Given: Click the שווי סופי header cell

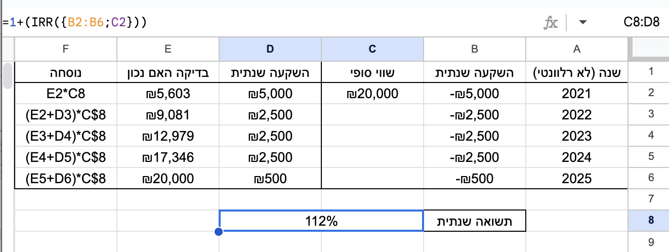Looking at the screenshot, I should coord(372,72).
